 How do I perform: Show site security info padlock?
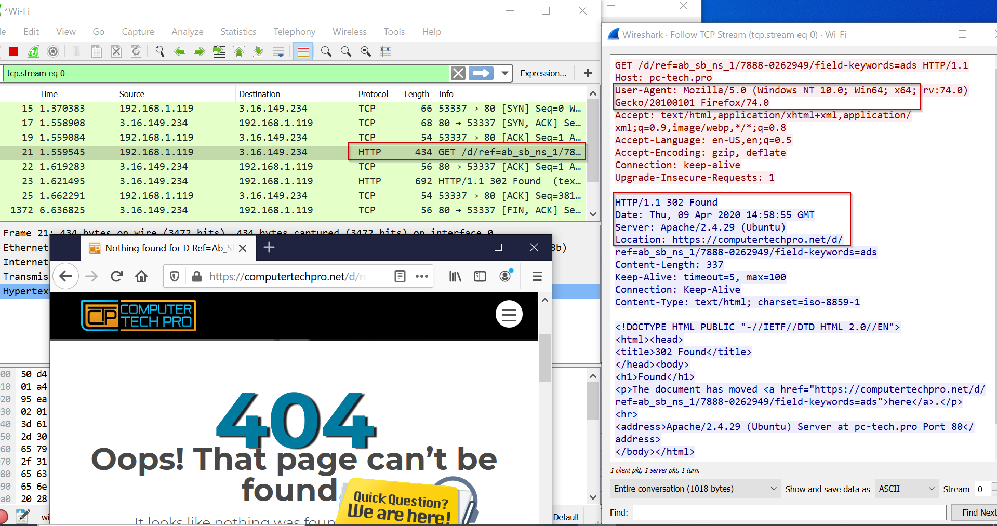coord(196,276)
